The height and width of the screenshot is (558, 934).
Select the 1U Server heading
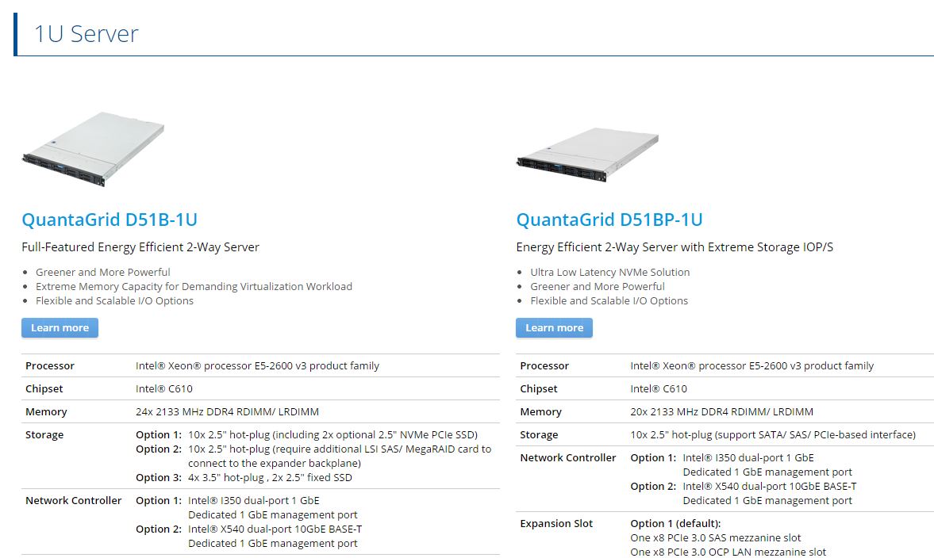click(86, 34)
